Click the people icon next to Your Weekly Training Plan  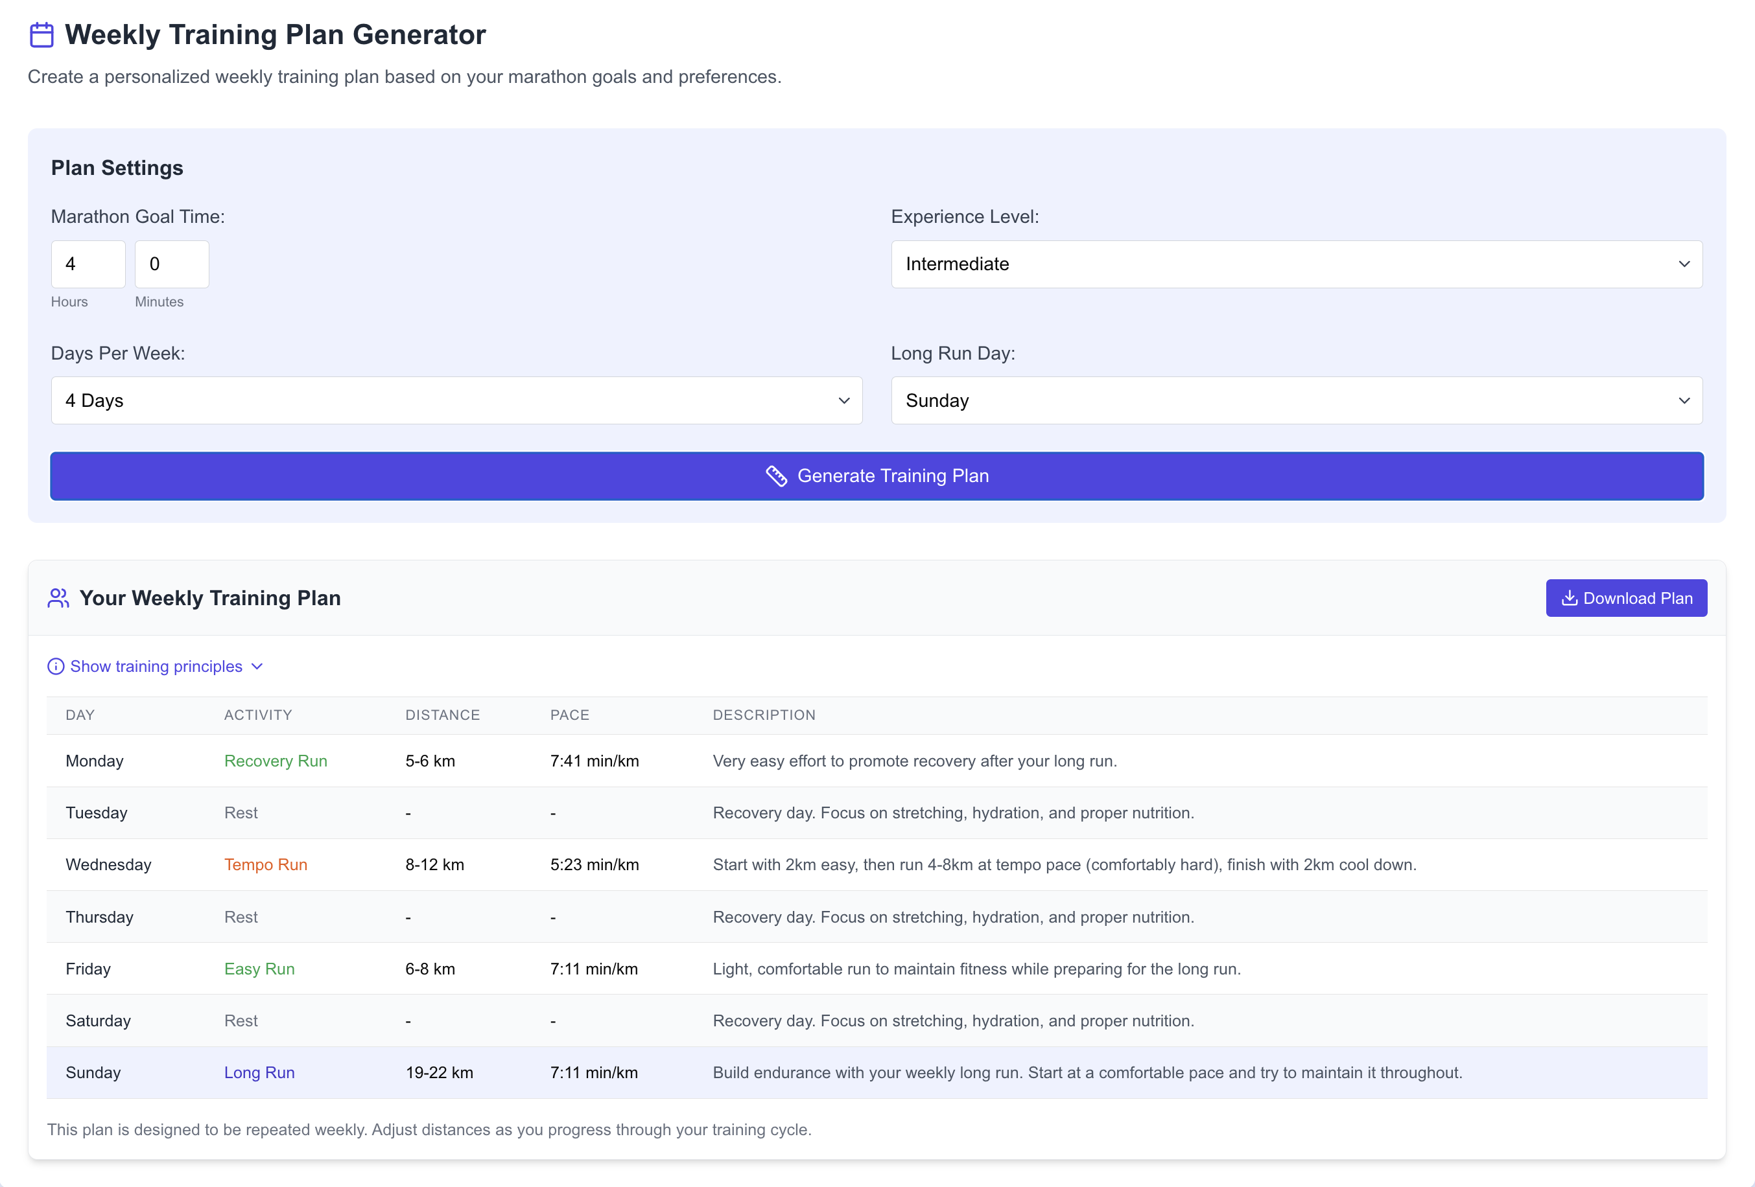tap(58, 597)
